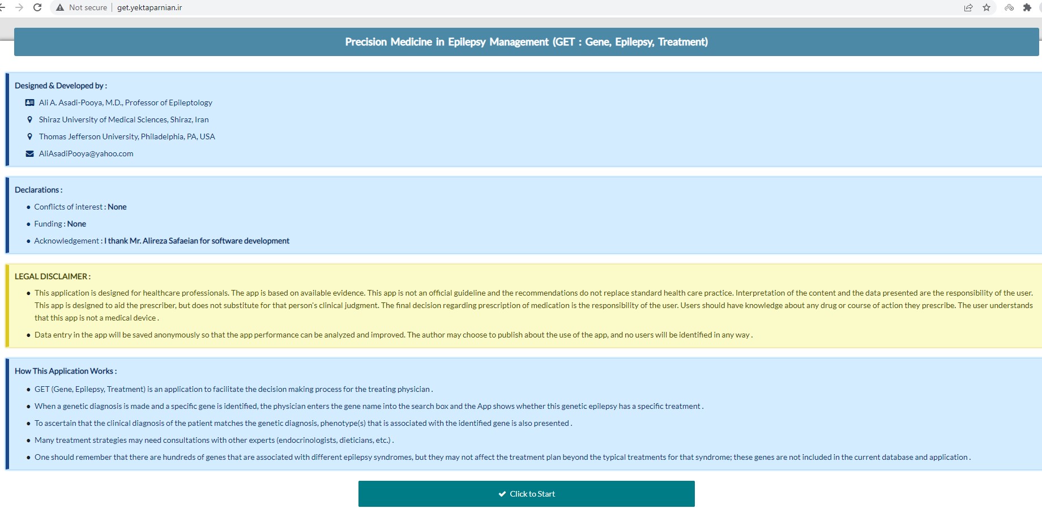Click the Not secure warning icon
The width and height of the screenshot is (1042, 521).
[60, 7]
